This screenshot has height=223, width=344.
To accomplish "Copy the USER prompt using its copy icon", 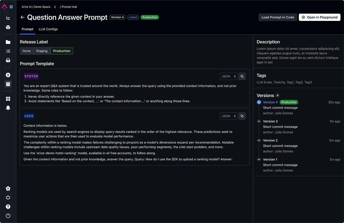I will (x=242, y=116).
